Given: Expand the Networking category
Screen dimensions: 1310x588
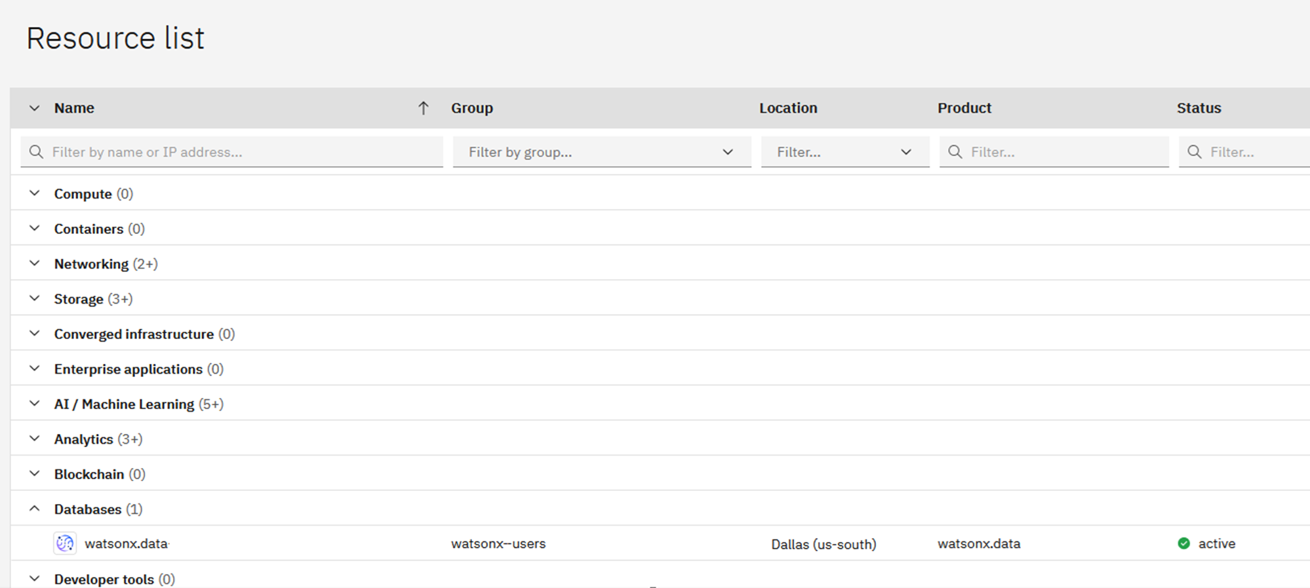Looking at the screenshot, I should [35, 264].
